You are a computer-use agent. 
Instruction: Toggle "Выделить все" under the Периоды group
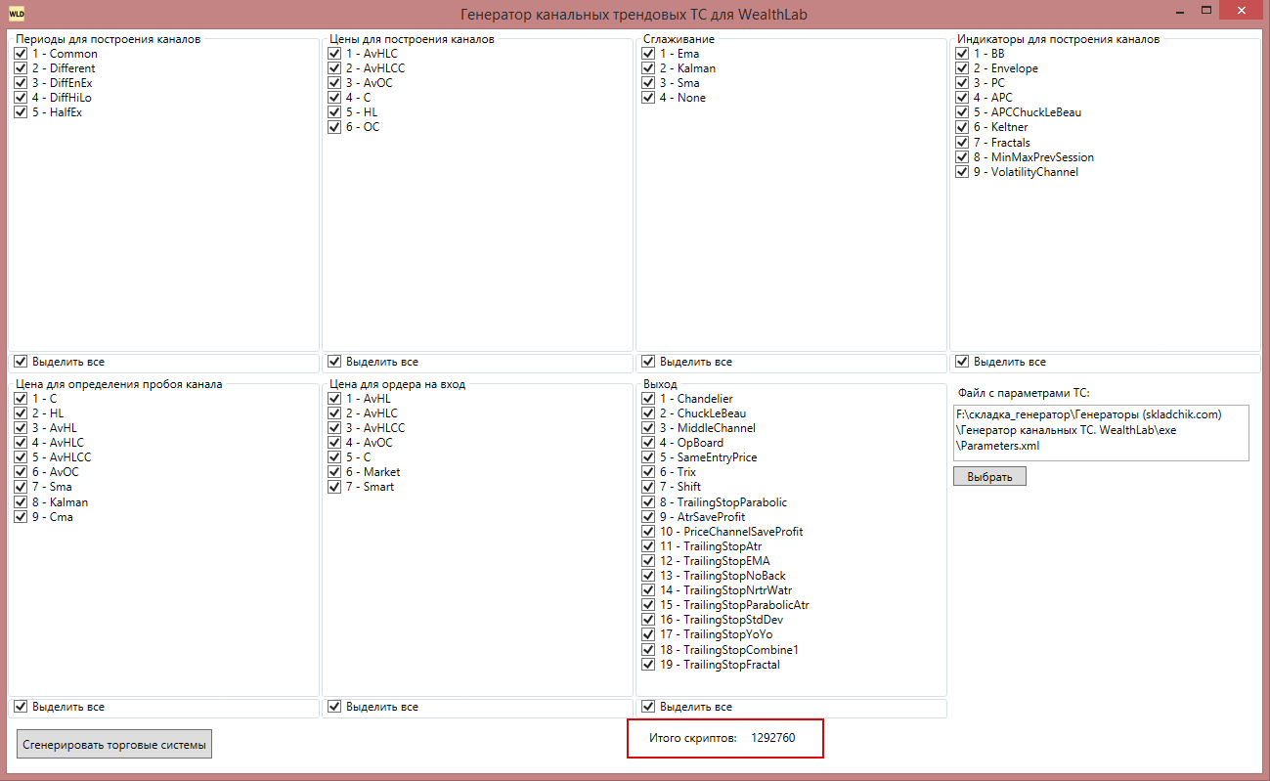tap(21, 362)
